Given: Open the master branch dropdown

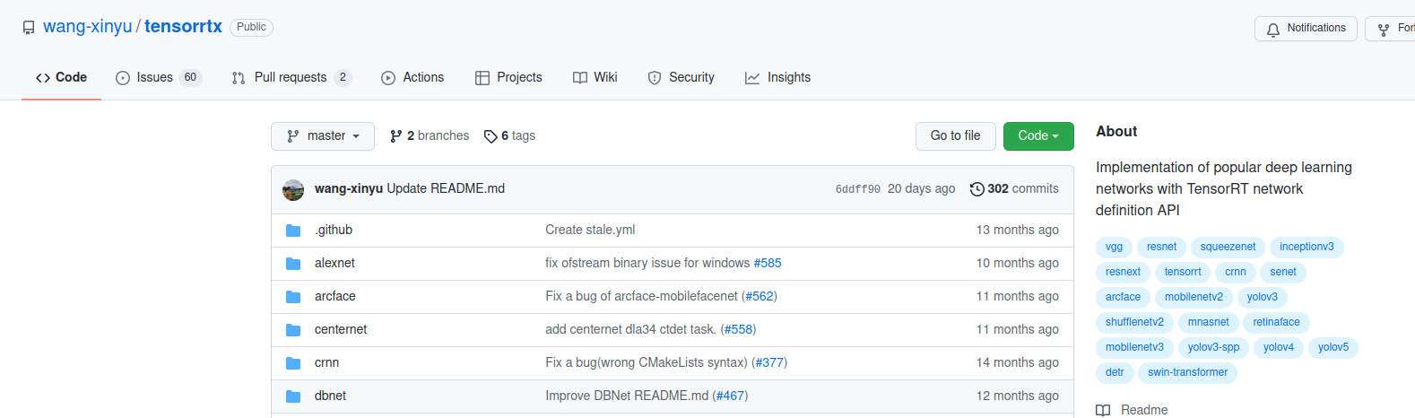Looking at the screenshot, I should tap(323, 136).
